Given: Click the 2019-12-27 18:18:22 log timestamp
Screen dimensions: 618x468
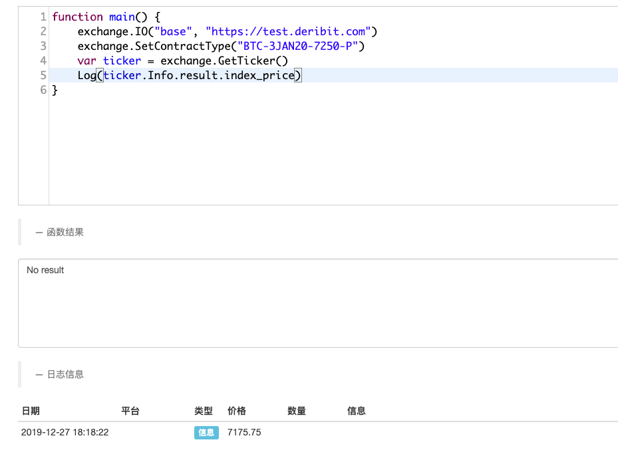Looking at the screenshot, I should click(x=65, y=433).
